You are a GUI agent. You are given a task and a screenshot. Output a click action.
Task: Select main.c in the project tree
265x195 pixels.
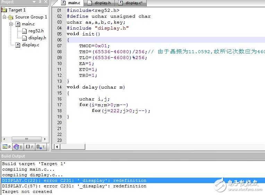[28, 24]
